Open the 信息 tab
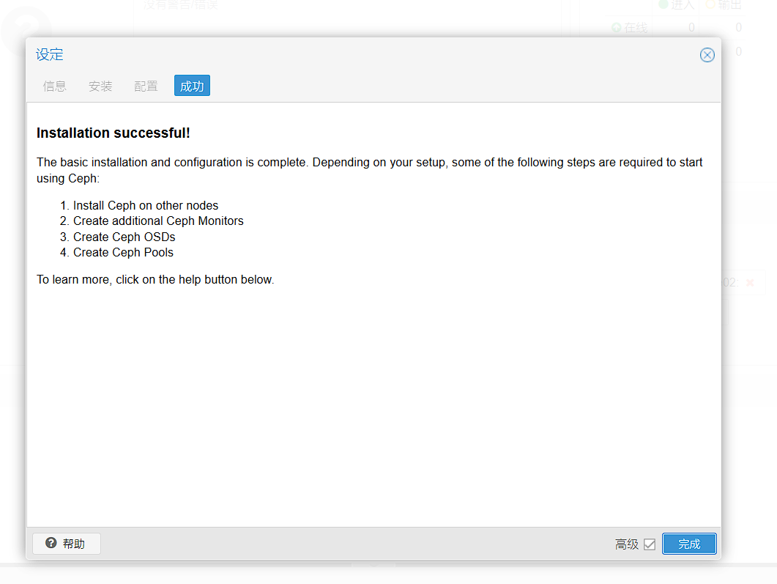Screen dimensions: 777x584 pyautogui.click(x=54, y=86)
